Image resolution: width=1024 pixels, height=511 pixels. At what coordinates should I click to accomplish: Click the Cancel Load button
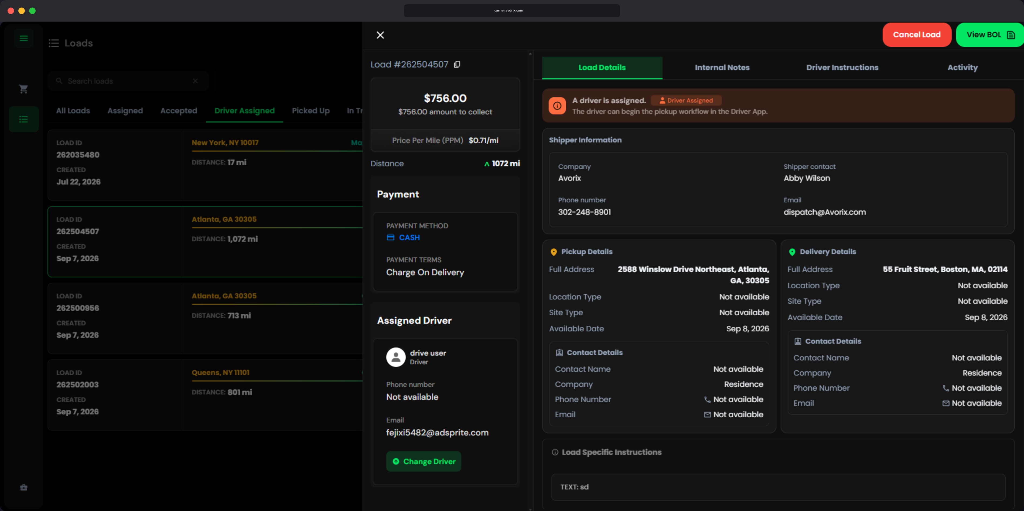(x=917, y=35)
